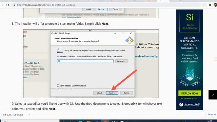Click Next > in the top cropped image
The width and height of the screenshot is (217, 122).
[x=101, y=9]
